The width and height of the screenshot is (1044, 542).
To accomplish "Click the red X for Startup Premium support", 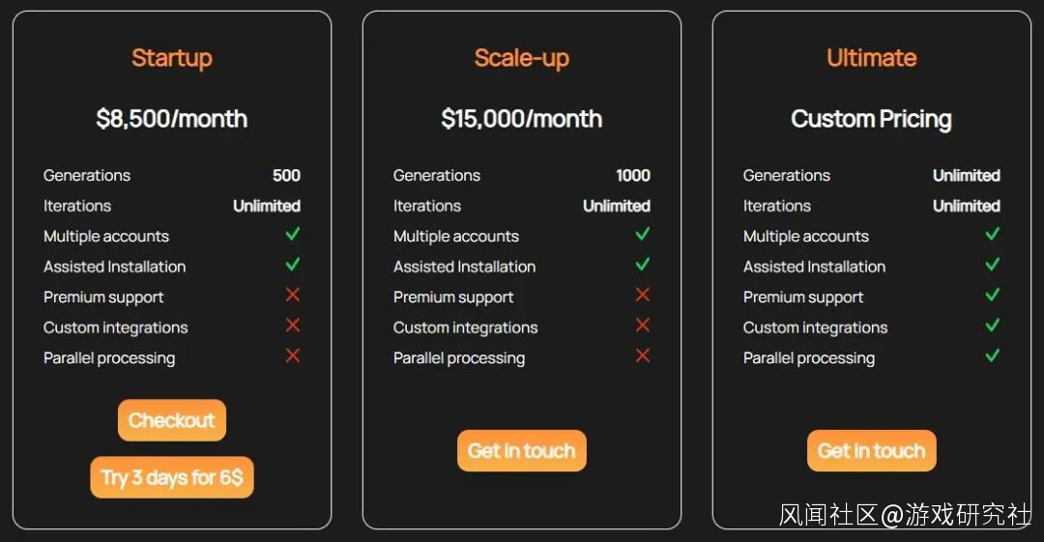I will pyautogui.click(x=293, y=295).
